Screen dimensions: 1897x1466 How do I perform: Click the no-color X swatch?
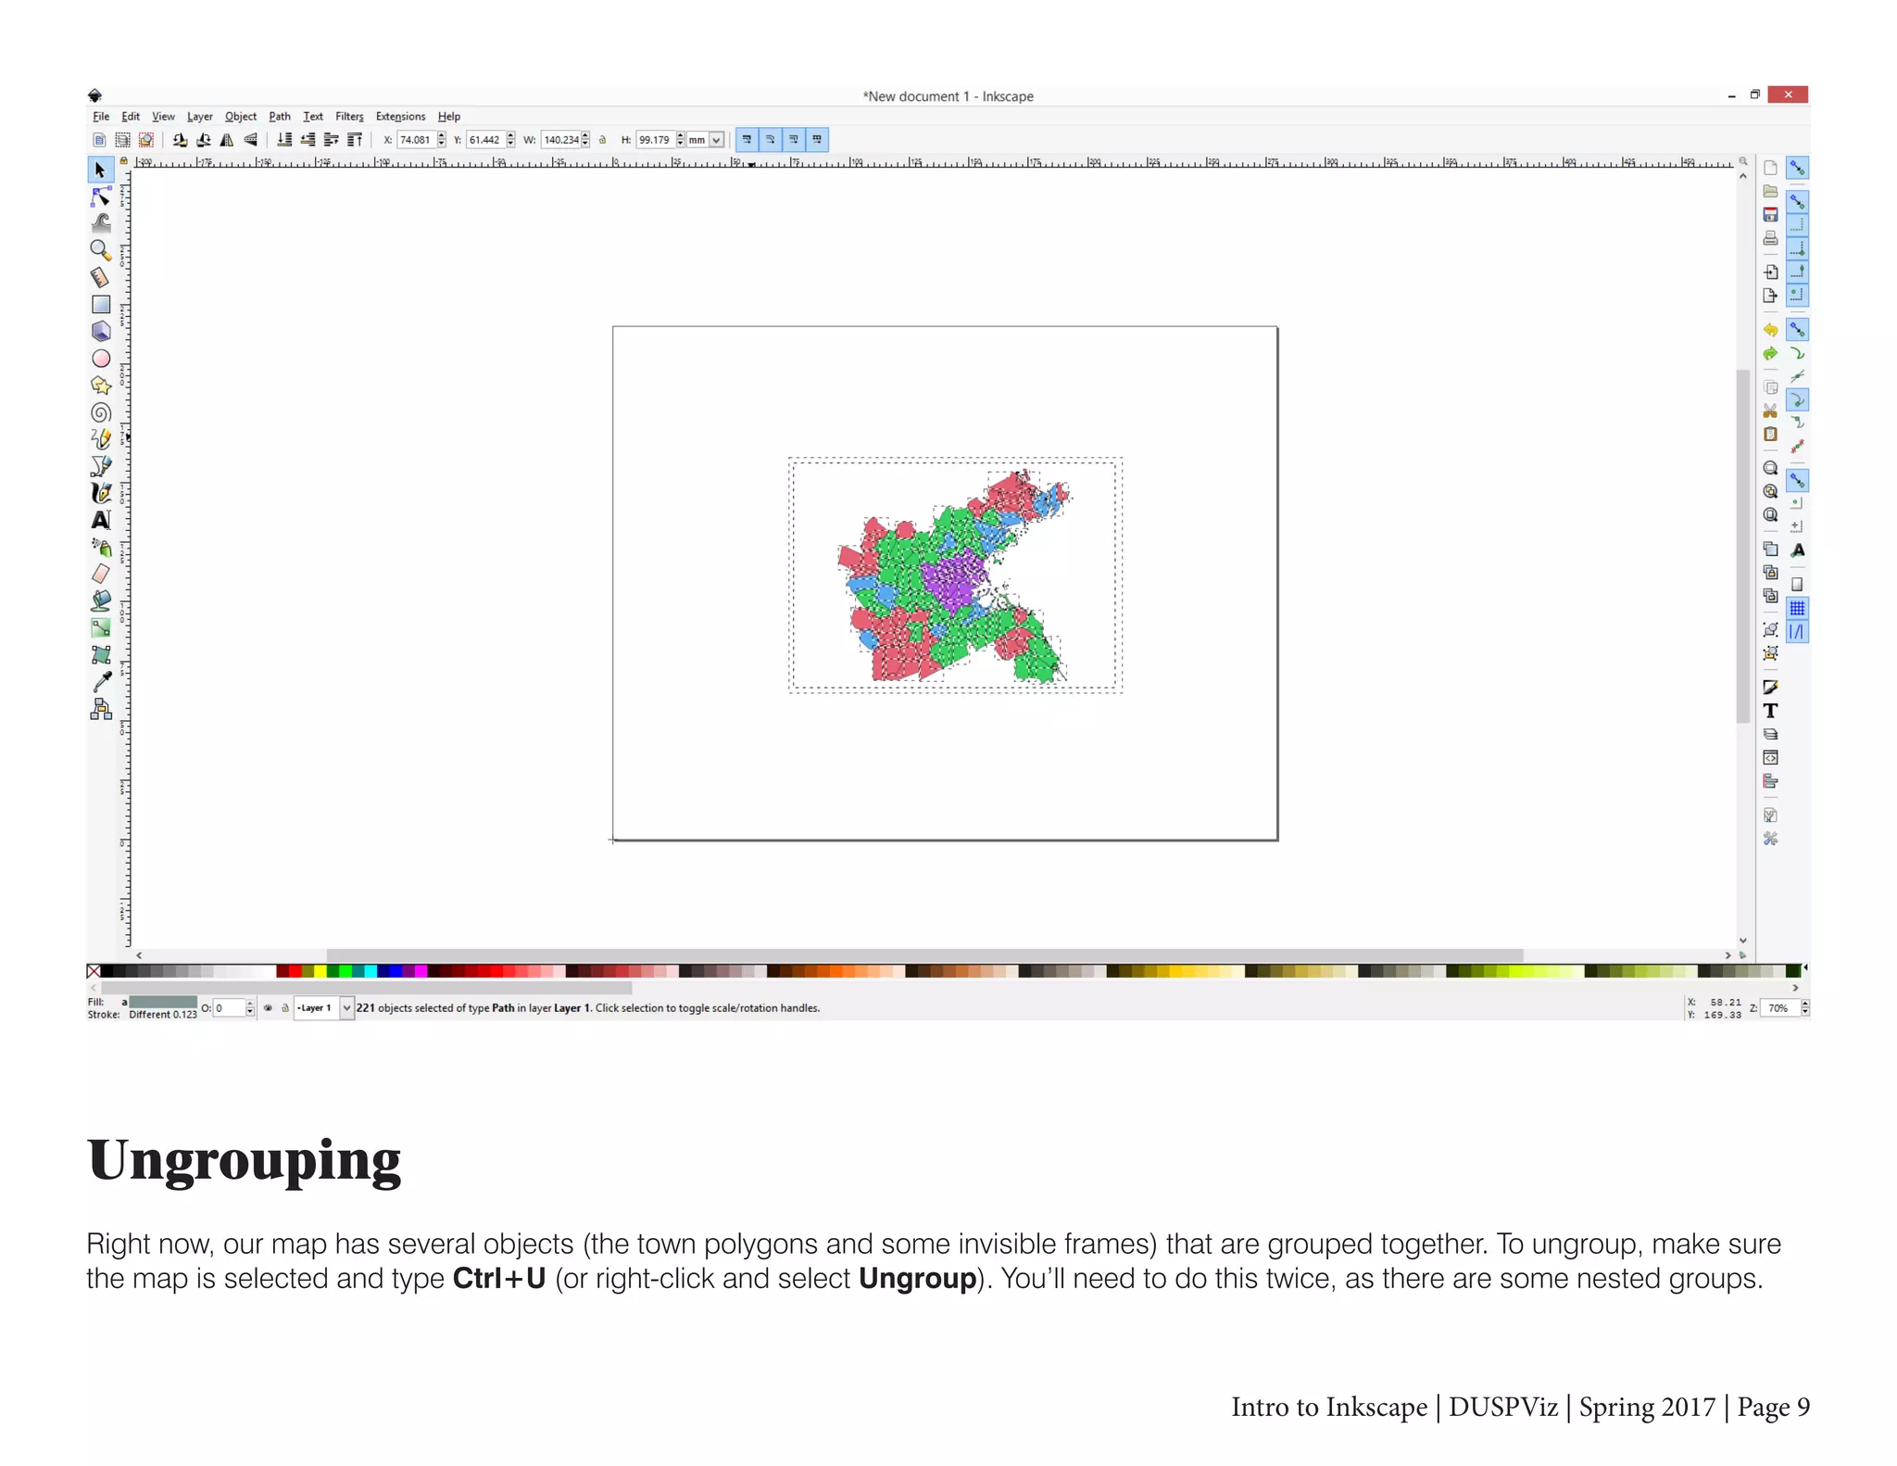[x=94, y=971]
